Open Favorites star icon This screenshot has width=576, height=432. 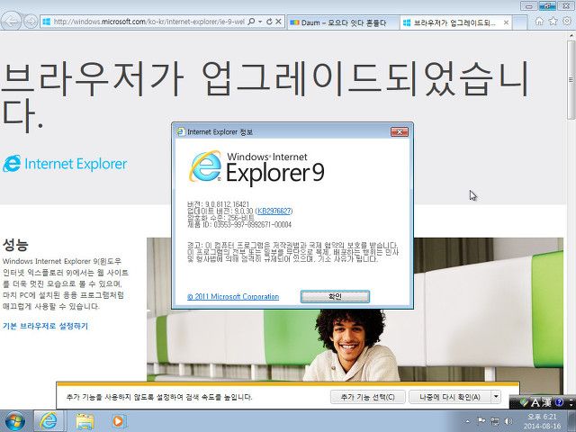click(x=553, y=22)
